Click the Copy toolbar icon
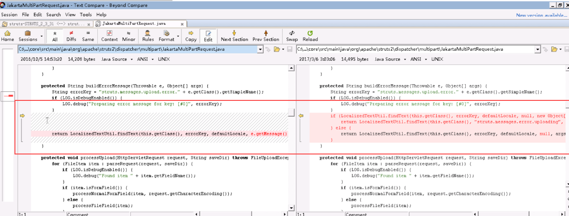 (x=191, y=36)
